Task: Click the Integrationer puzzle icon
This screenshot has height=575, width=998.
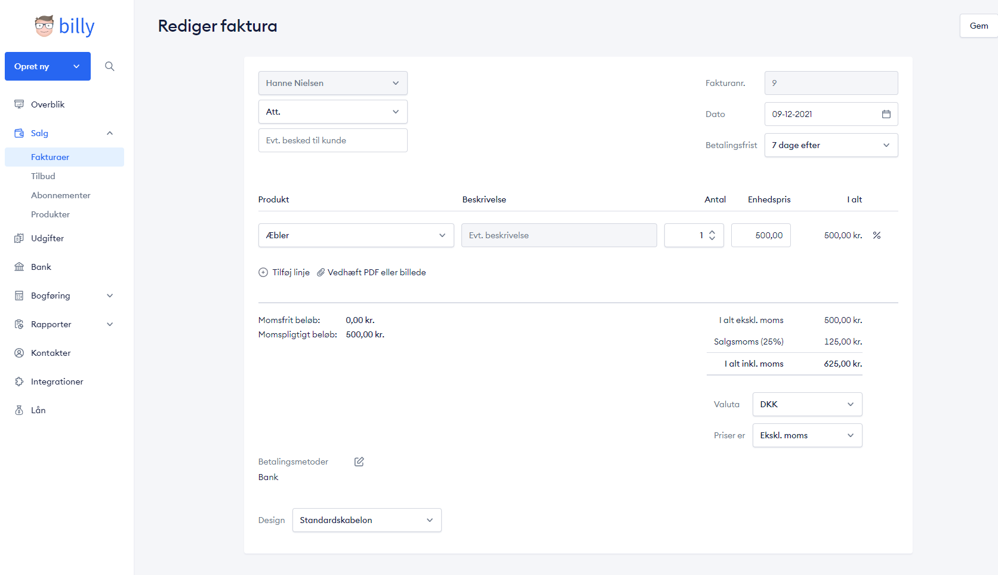Action: [19, 382]
